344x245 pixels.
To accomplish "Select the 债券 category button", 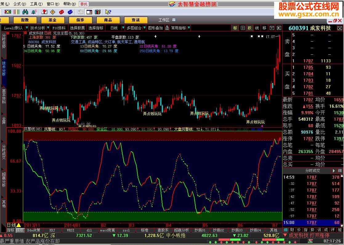I will [80, 20].
